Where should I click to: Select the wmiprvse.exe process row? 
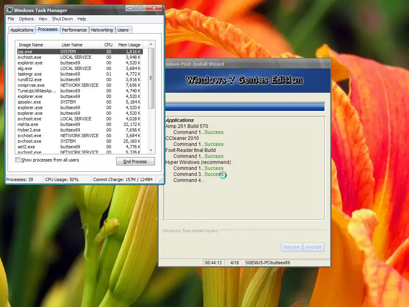coord(80,86)
